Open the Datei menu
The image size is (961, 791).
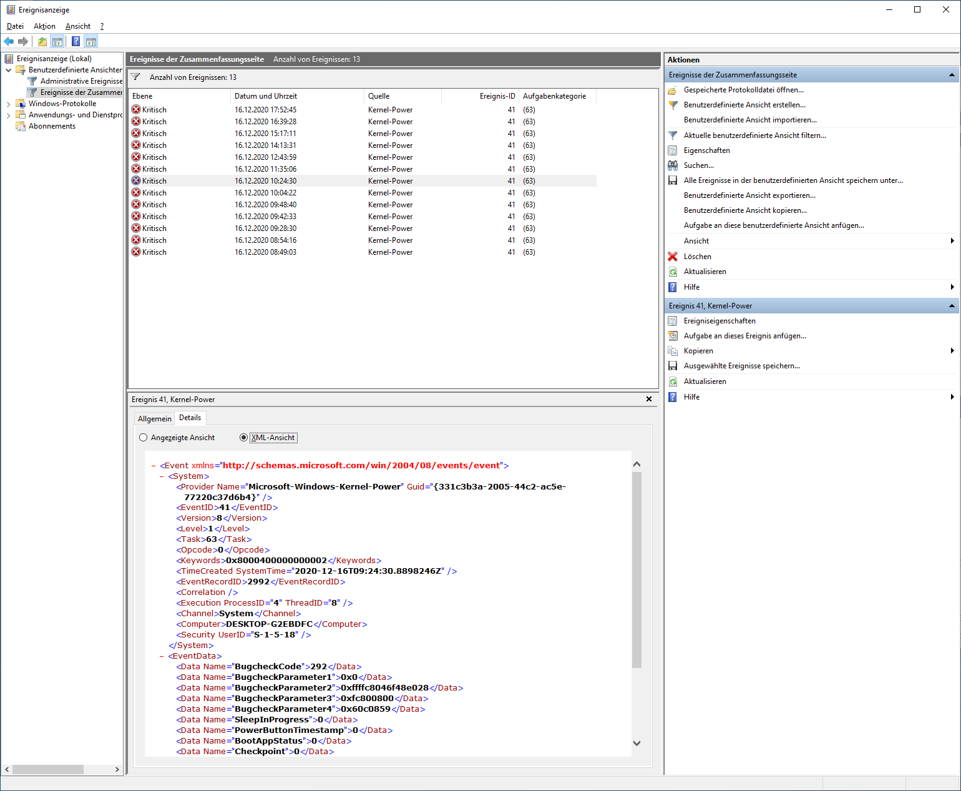(15, 26)
